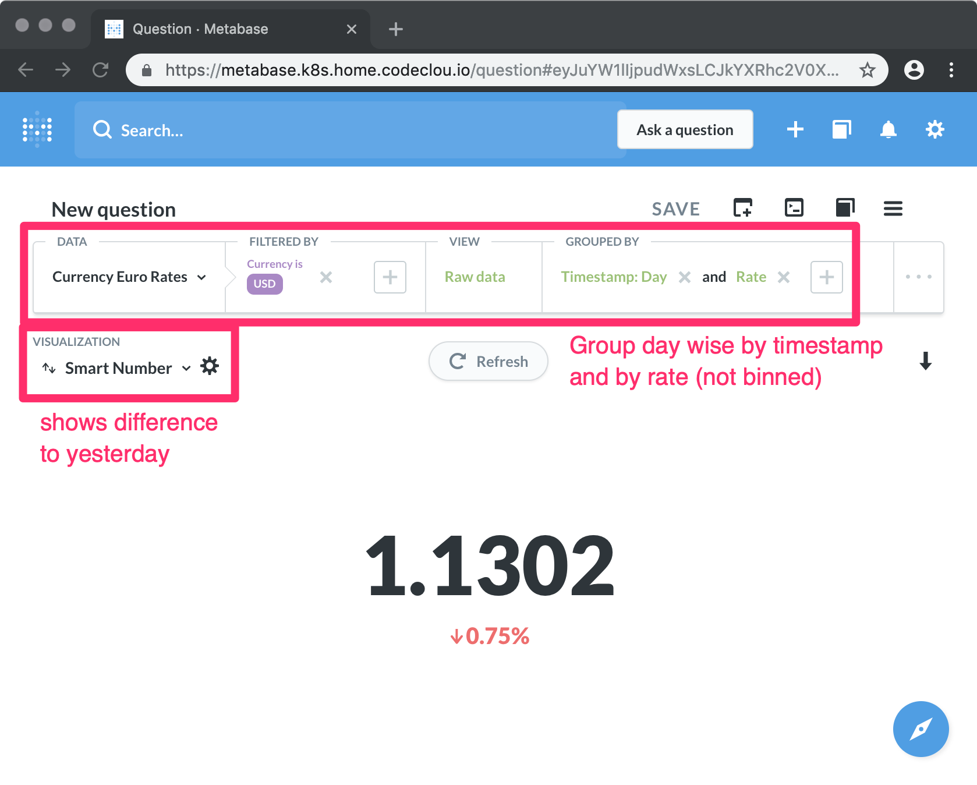The width and height of the screenshot is (977, 785).
Task: Open the notifications bell
Action: [x=888, y=129]
